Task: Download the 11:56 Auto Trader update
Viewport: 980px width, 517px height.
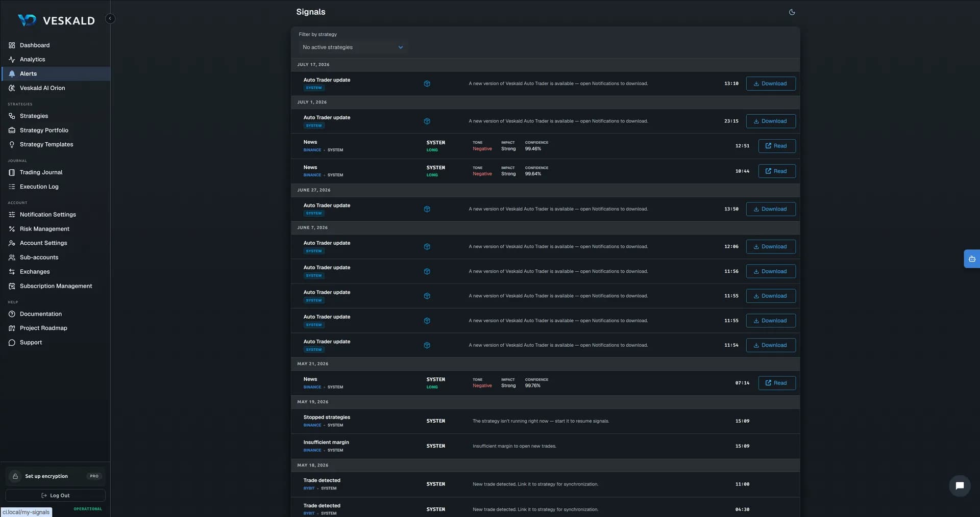Action: pyautogui.click(x=770, y=272)
